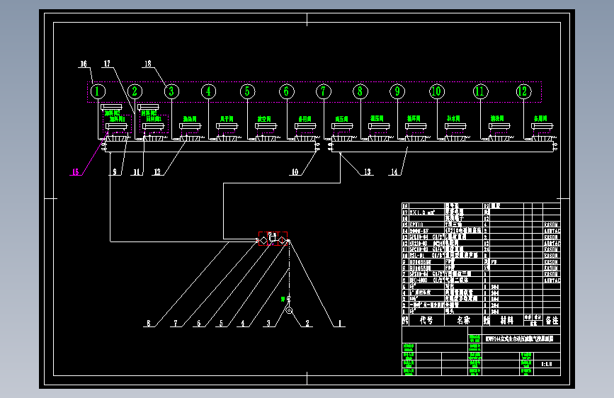Click the 代号 column header in parts table
The image size is (614, 398).
(x=426, y=320)
